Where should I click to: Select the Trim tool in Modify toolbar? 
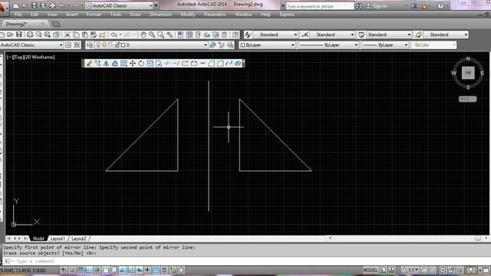tap(167, 64)
